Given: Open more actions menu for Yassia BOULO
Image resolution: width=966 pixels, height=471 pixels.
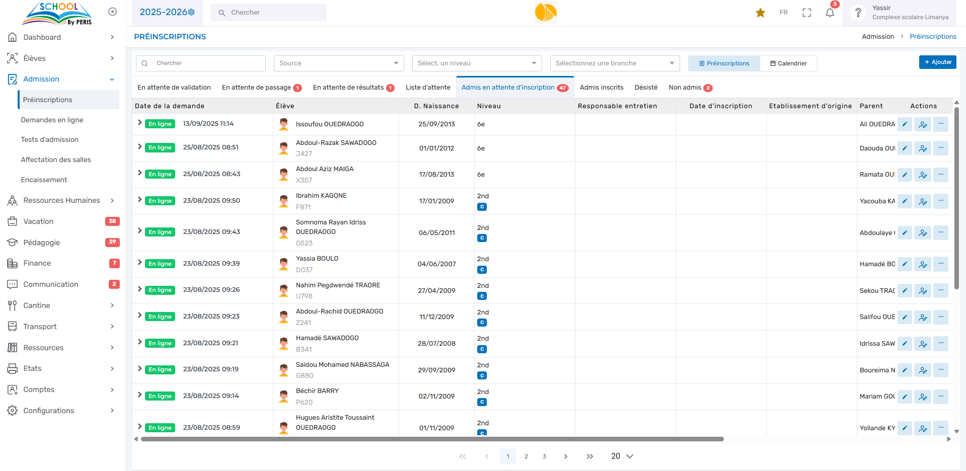Looking at the screenshot, I should click(940, 264).
